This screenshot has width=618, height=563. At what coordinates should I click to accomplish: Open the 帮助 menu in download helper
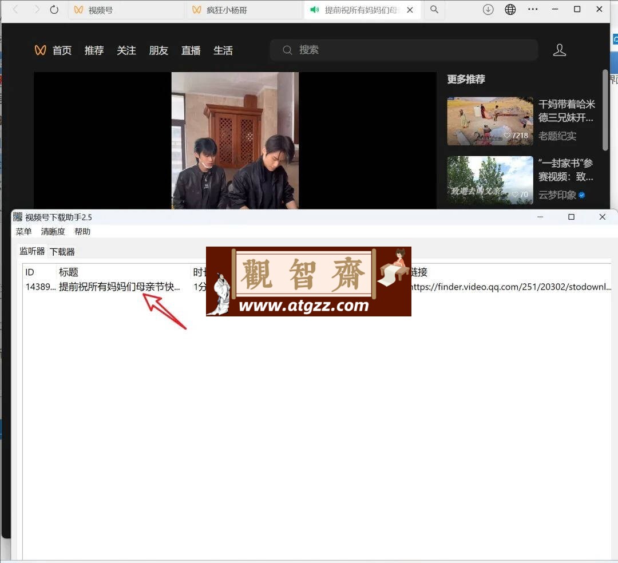[x=82, y=232]
